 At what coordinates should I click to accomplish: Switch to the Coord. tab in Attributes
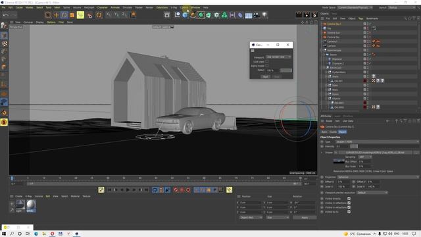click(x=333, y=132)
